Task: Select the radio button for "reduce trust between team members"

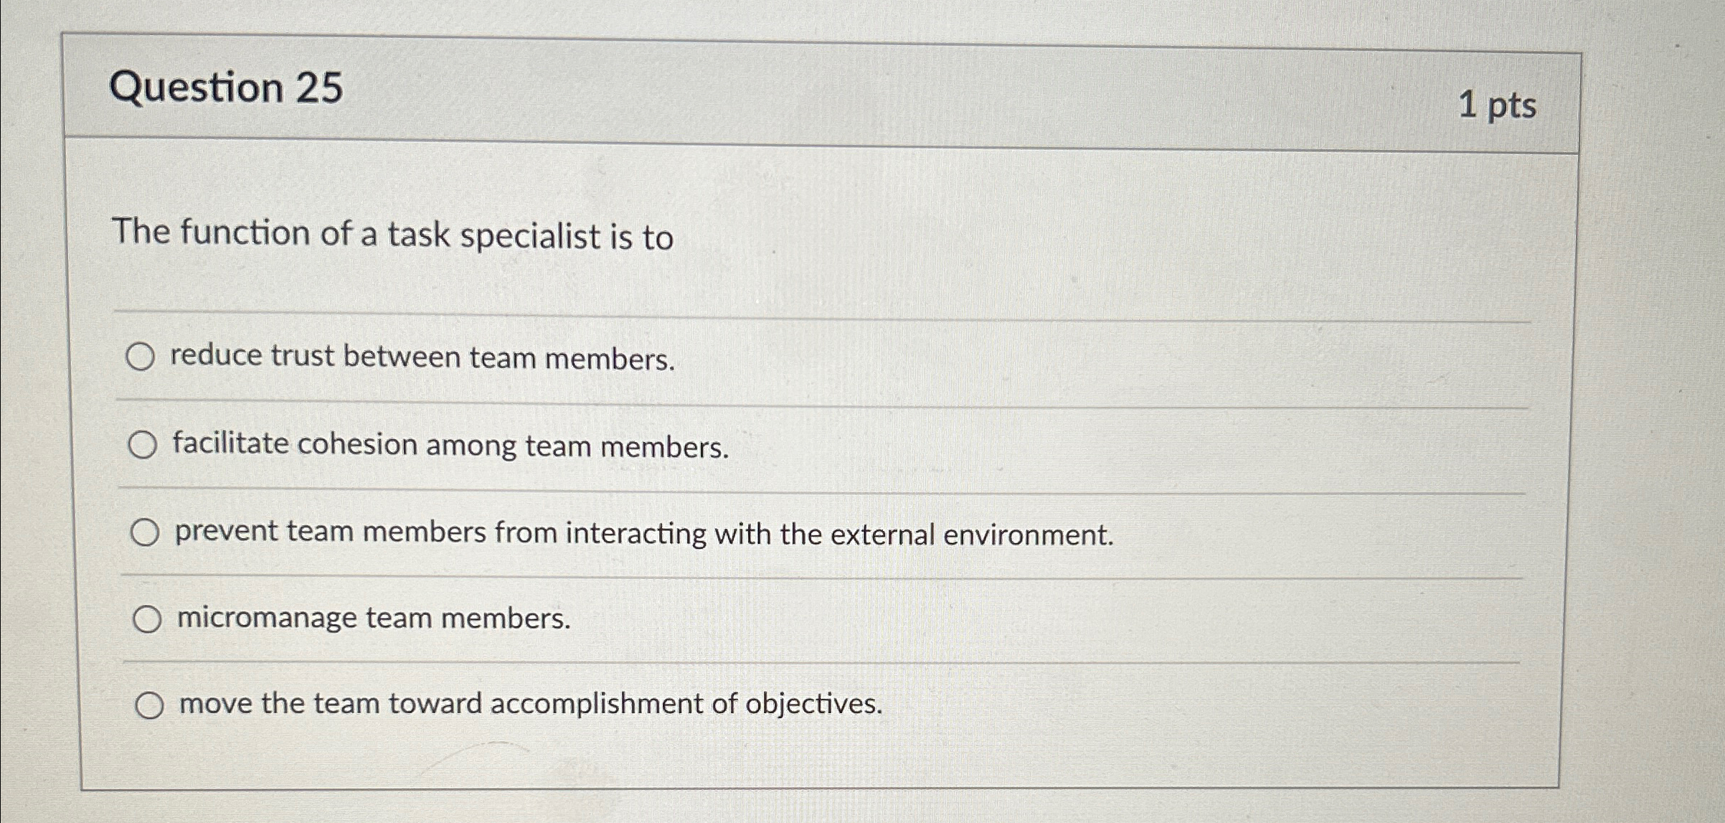Action: [x=145, y=354]
